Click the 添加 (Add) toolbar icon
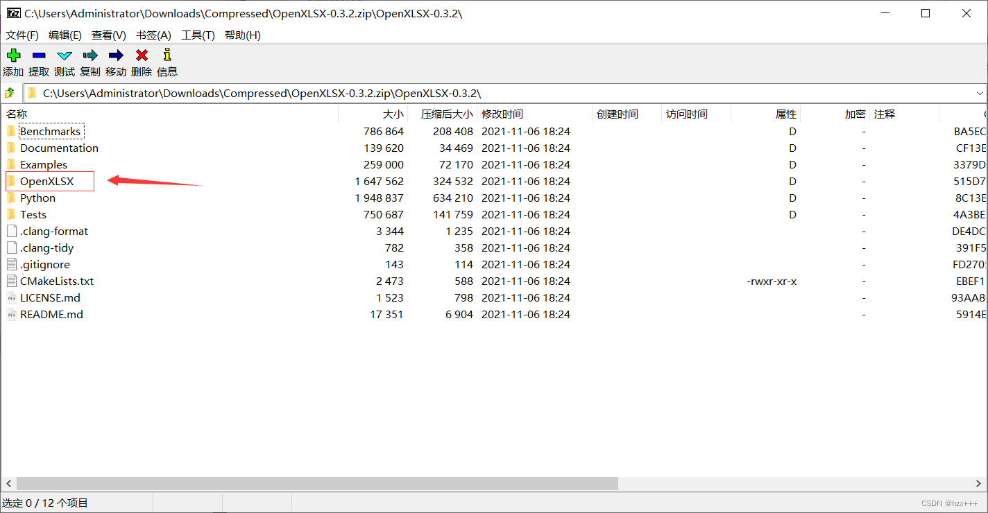Screen dimensions: 988x513 coord(13,55)
